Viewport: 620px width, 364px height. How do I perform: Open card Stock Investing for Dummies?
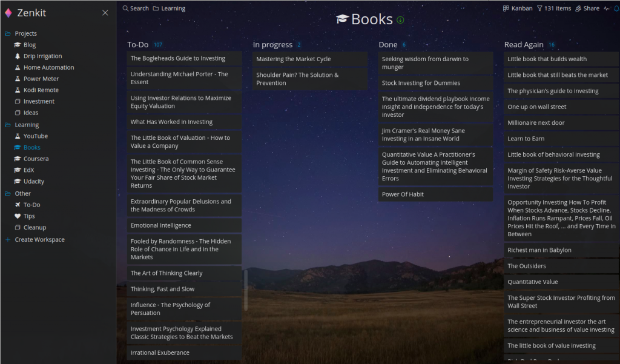coord(436,83)
